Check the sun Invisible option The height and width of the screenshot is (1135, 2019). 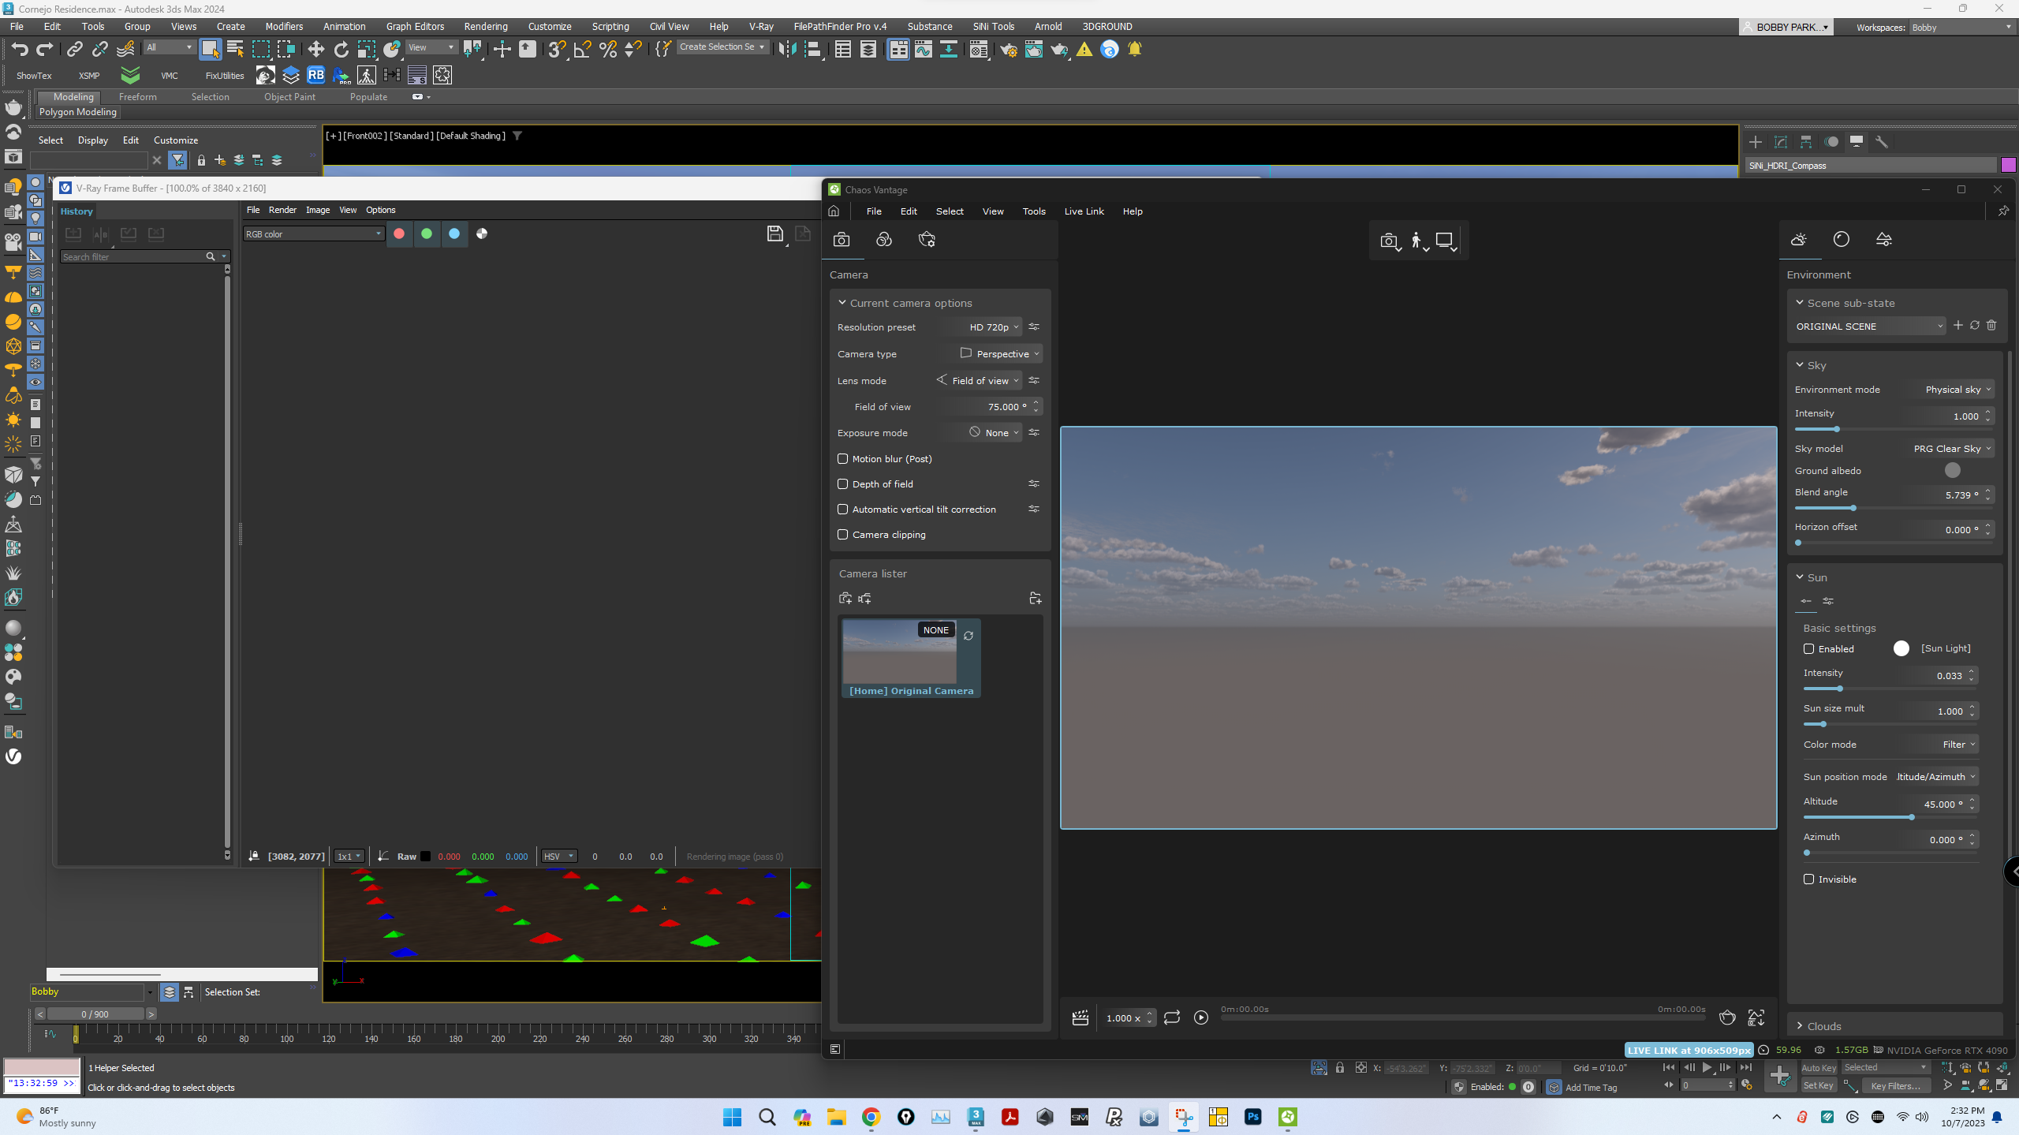point(1809,879)
